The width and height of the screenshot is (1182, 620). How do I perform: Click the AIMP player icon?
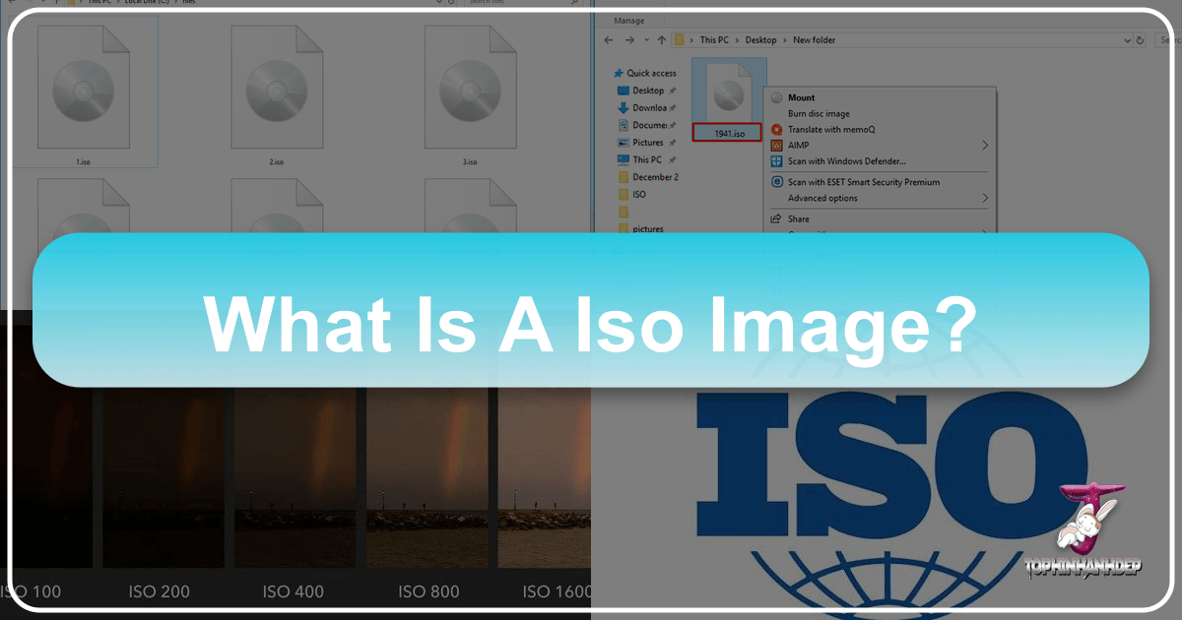pos(776,146)
